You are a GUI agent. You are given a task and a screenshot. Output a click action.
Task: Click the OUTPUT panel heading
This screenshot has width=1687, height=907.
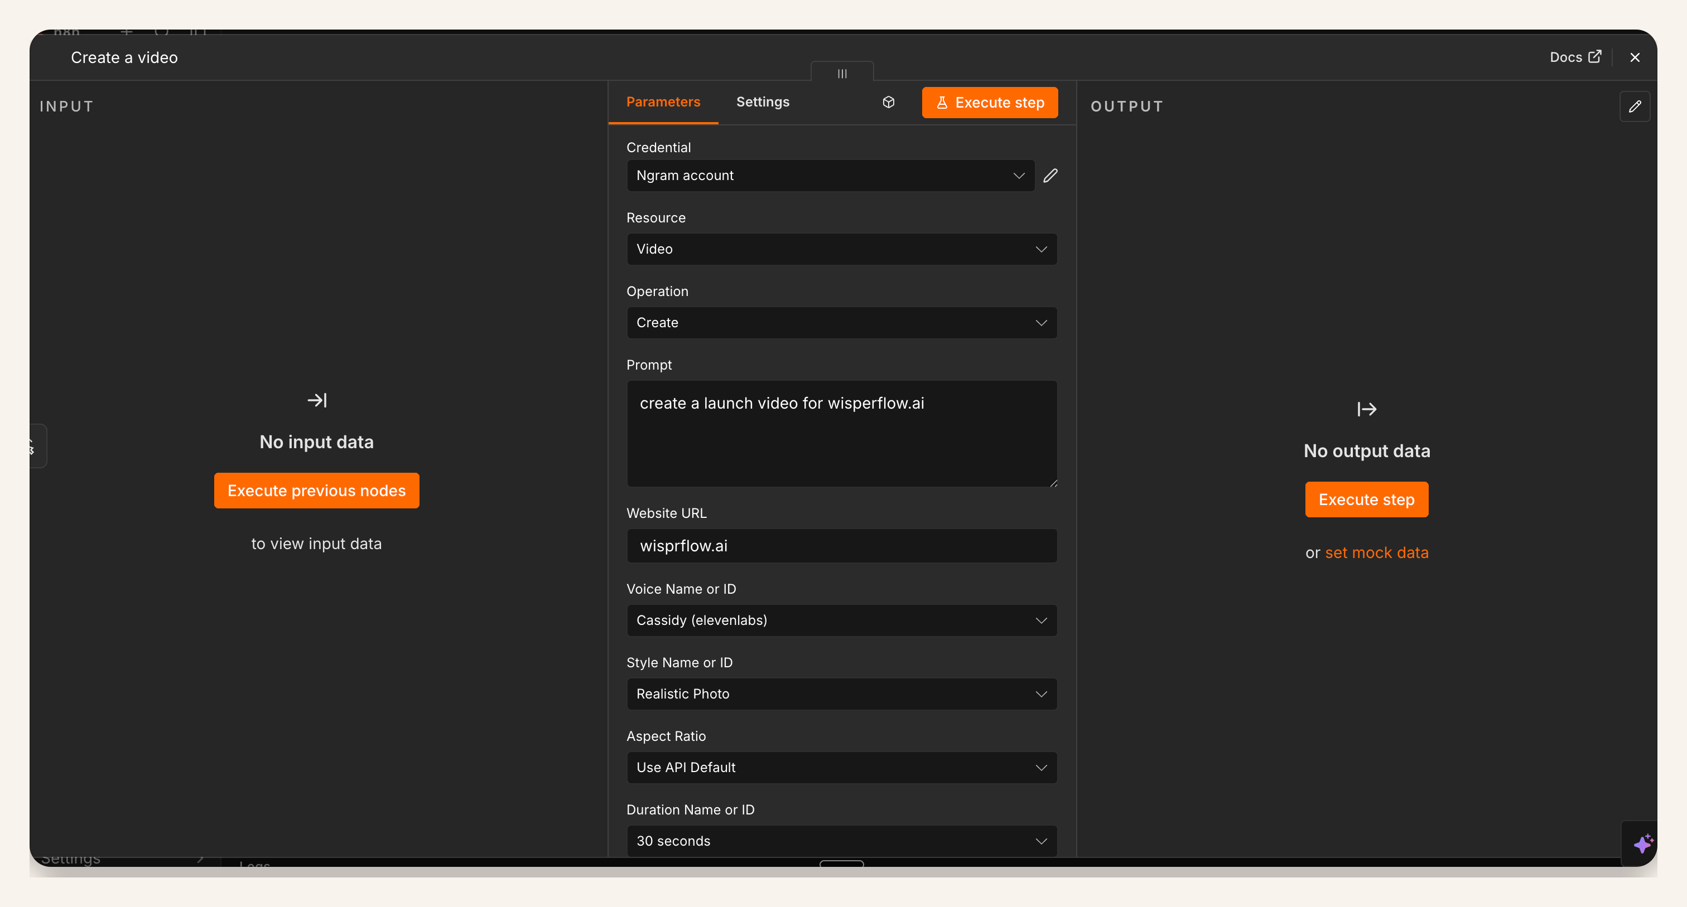click(x=1127, y=106)
